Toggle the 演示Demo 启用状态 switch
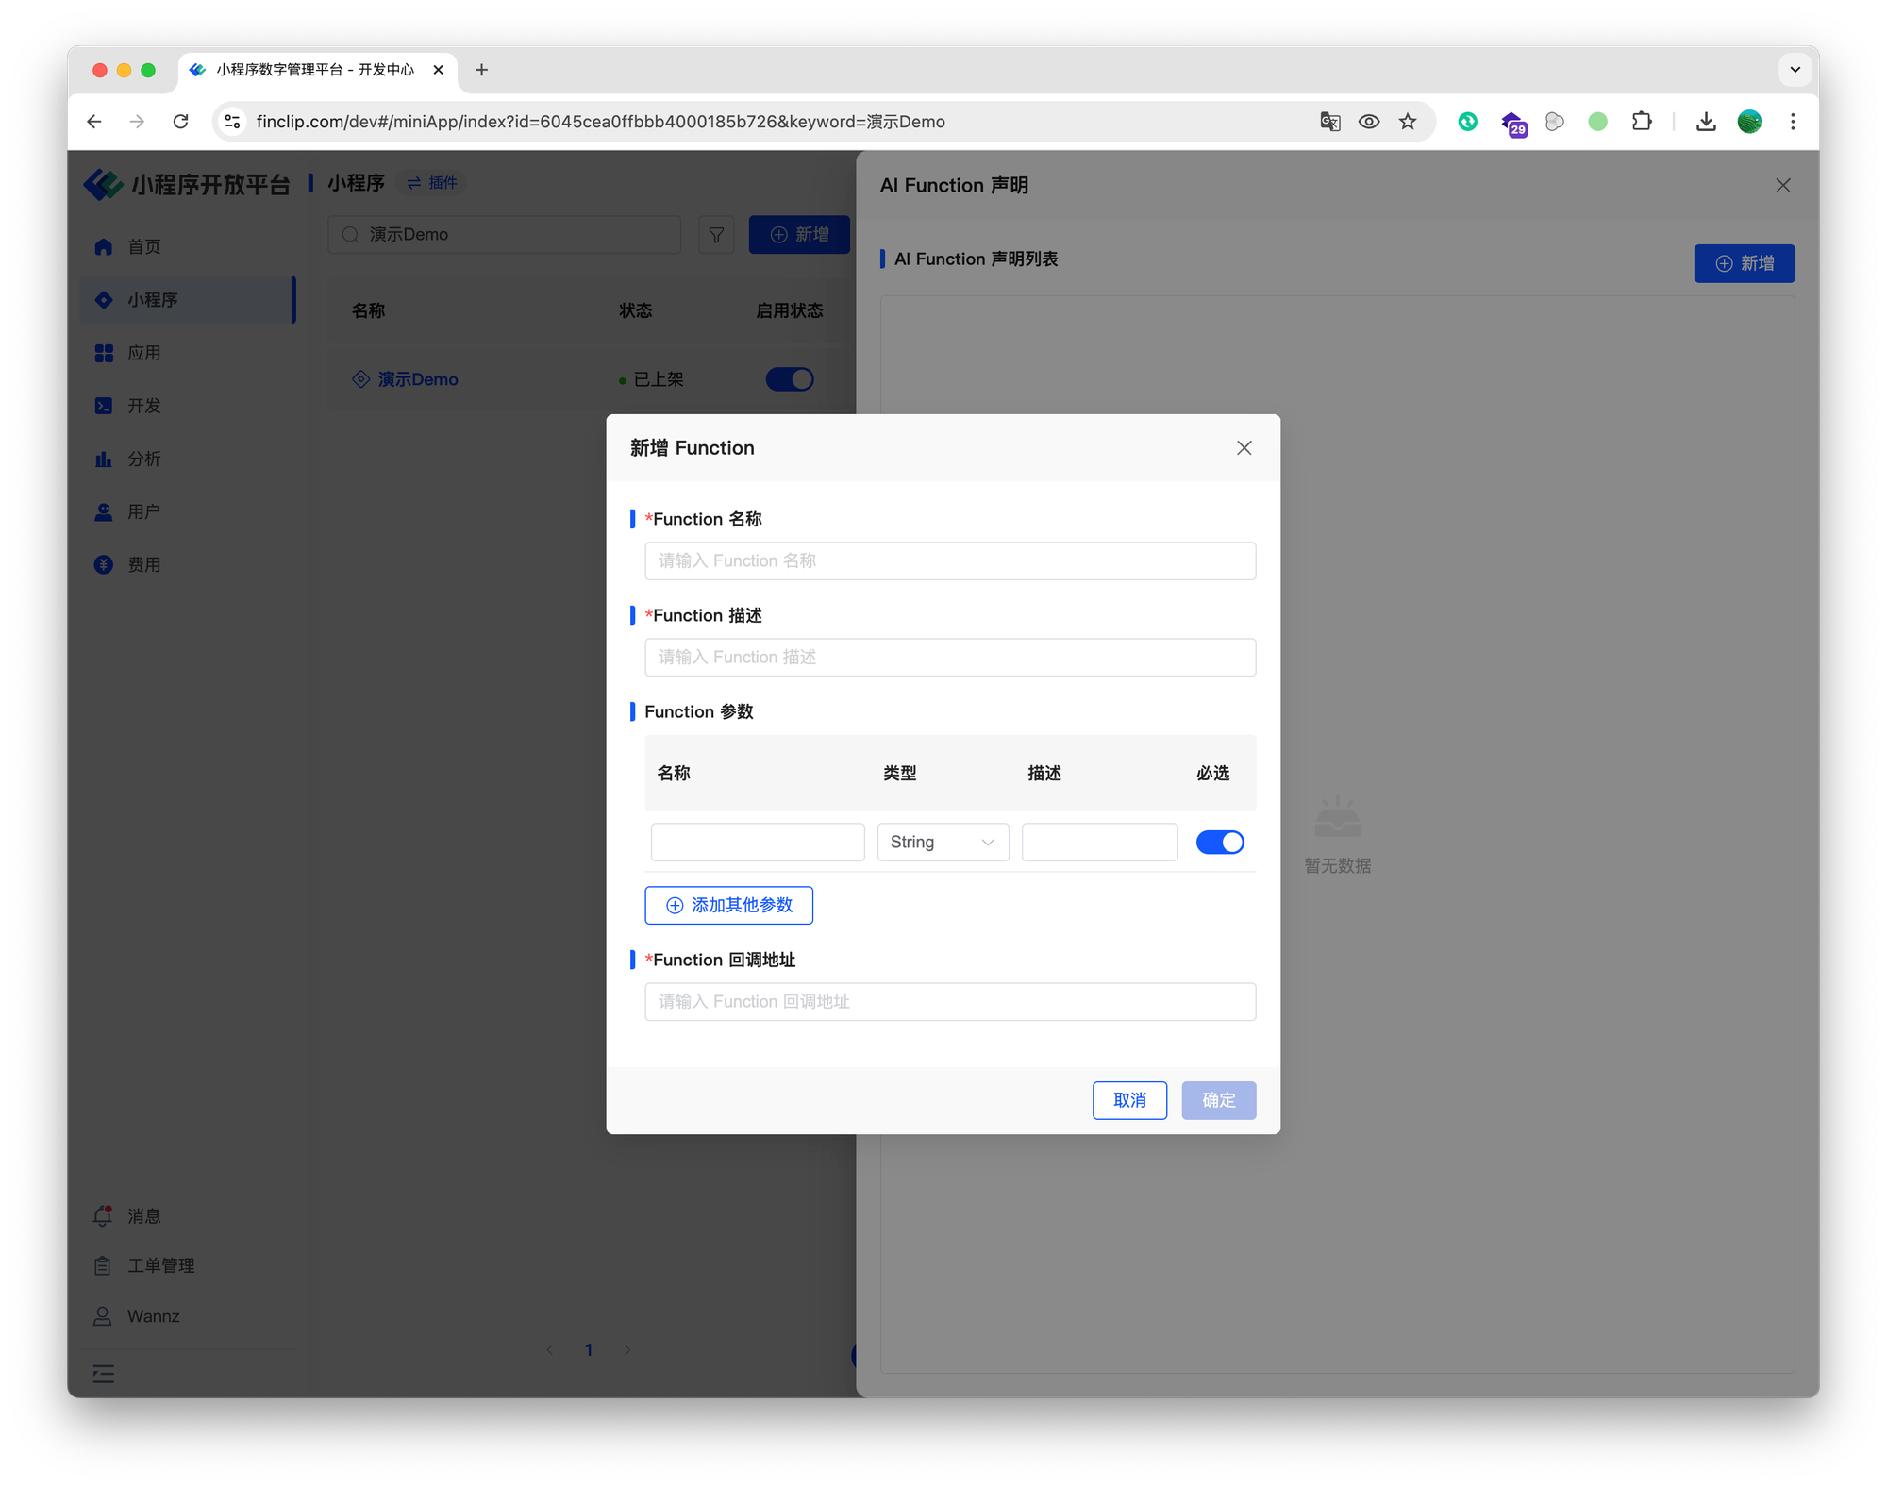This screenshot has height=1487, width=1887. tap(789, 379)
